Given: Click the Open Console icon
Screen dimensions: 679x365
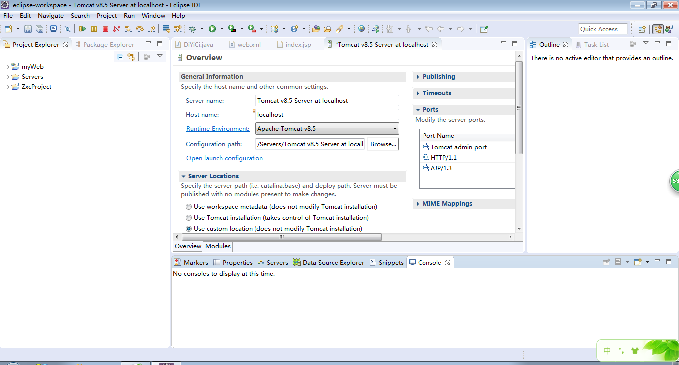Looking at the screenshot, I should 638,262.
